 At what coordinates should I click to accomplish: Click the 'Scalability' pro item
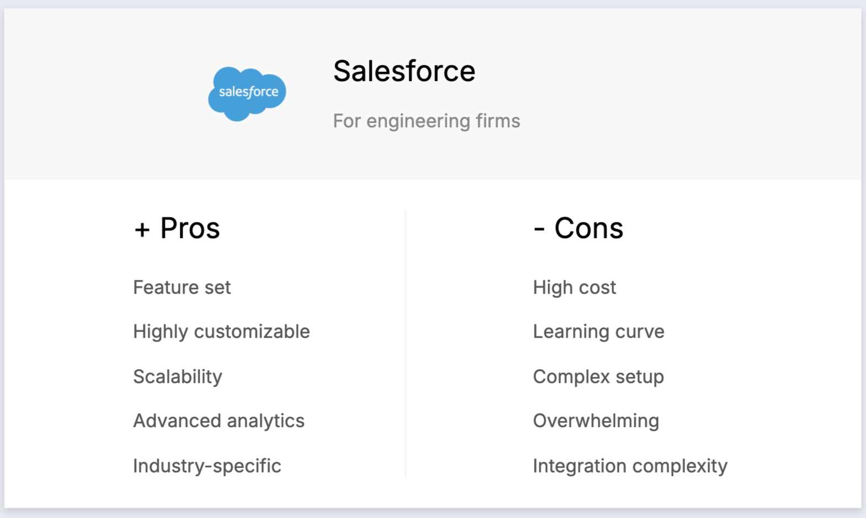pyautogui.click(x=178, y=377)
